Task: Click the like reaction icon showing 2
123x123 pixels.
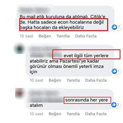Action: (x=114, y=105)
